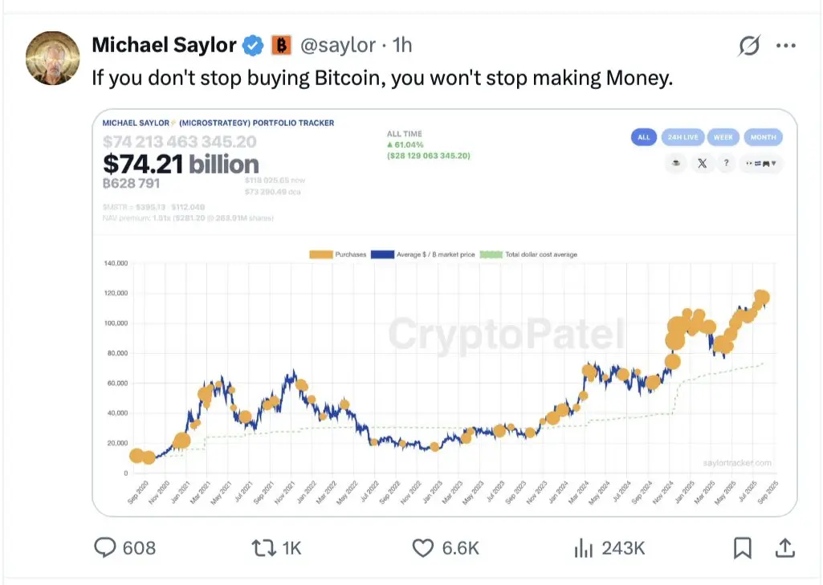Screen dimensions: 823x585
Task: Open the reply comments icon
Action: point(104,547)
